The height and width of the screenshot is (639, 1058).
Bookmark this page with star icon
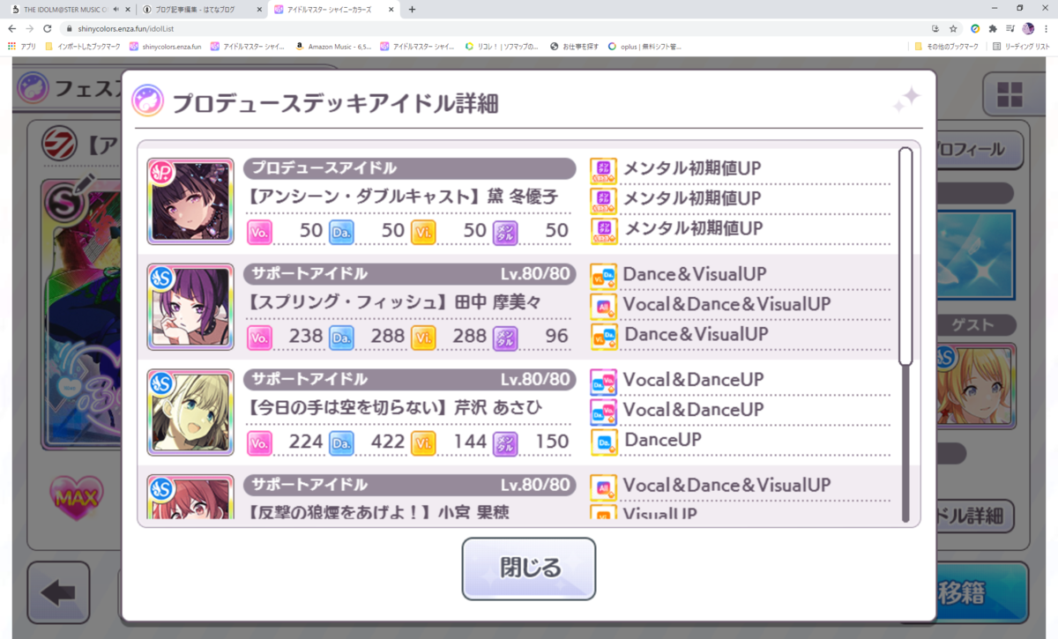(953, 28)
